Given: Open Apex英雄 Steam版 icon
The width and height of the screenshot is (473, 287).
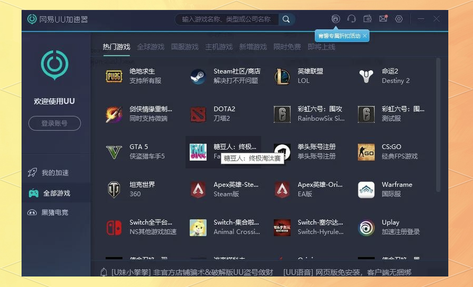Looking at the screenshot, I should point(198,190).
